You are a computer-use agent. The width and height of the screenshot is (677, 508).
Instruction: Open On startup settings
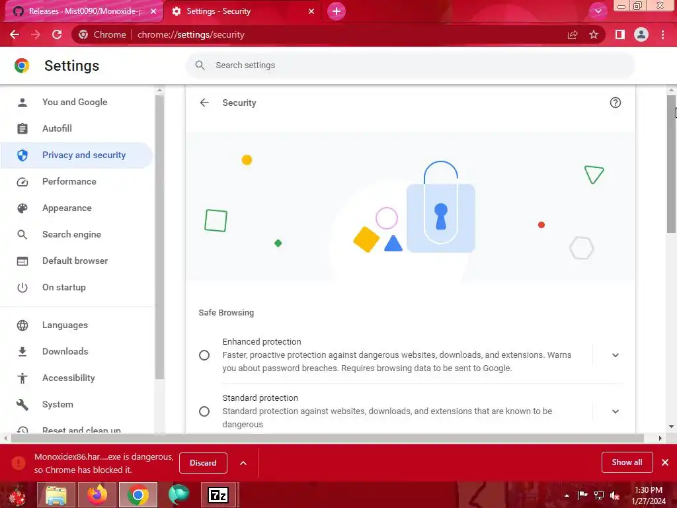(64, 287)
